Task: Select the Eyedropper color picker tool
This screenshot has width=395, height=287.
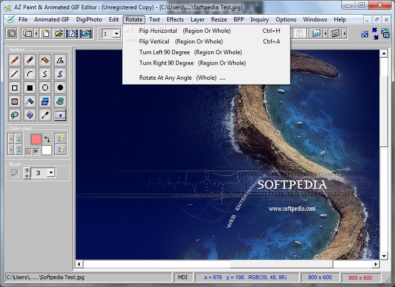Action: [x=45, y=115]
